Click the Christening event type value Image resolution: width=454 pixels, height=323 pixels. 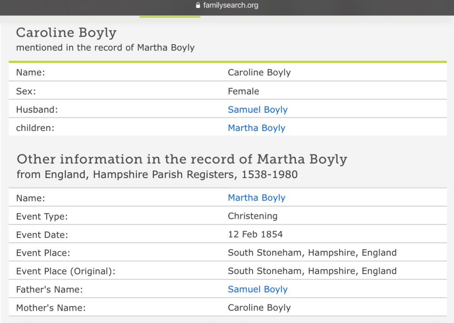tap(252, 216)
